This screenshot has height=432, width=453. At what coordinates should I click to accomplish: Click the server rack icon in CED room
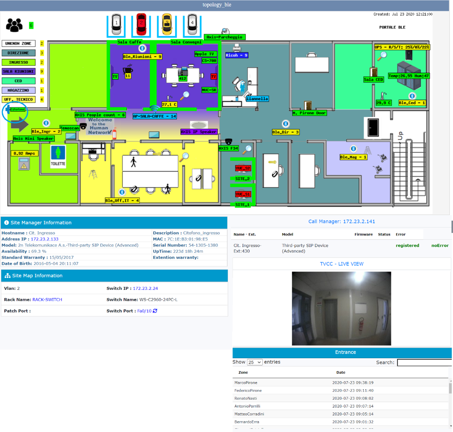click(409, 76)
